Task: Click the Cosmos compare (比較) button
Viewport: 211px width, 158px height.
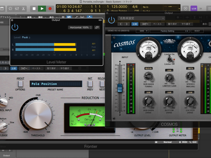Action: (135, 24)
